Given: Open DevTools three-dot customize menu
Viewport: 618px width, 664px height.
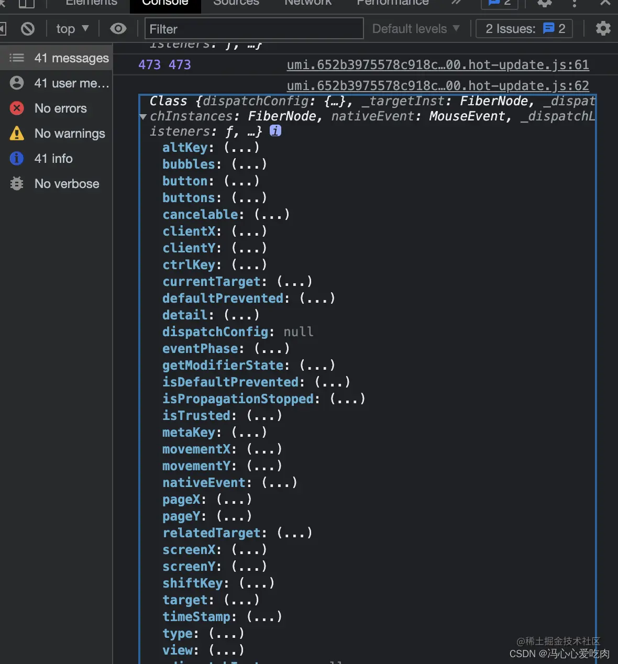Looking at the screenshot, I should 575,3.
